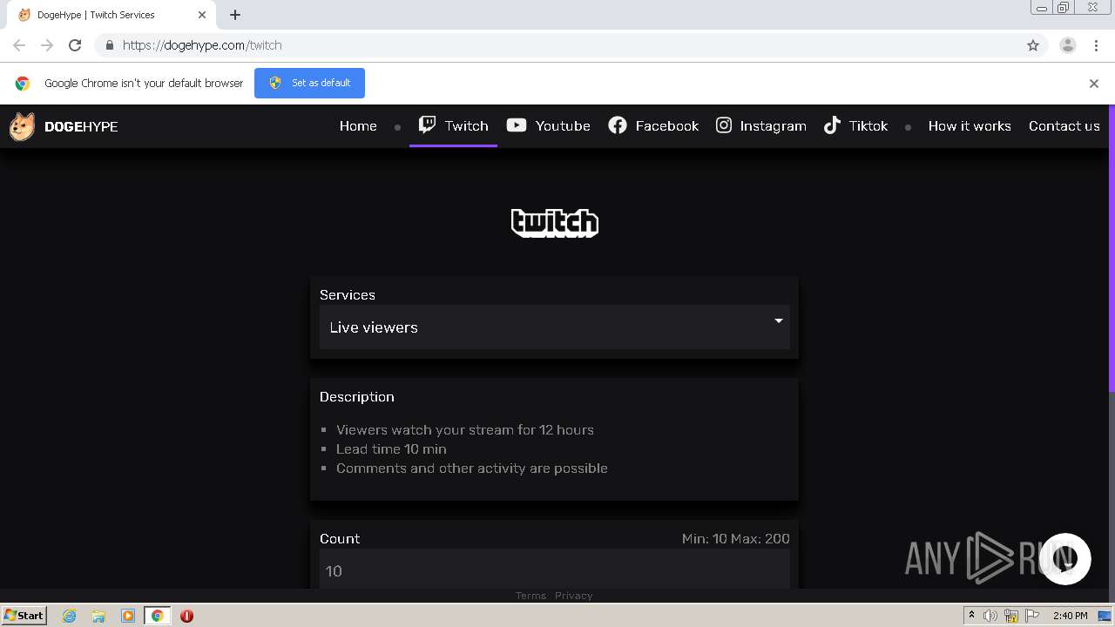Open the Youtube nav icon
This screenshot has height=627, width=1115.
point(517,125)
